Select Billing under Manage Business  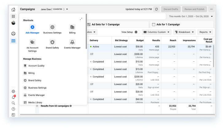29,73
